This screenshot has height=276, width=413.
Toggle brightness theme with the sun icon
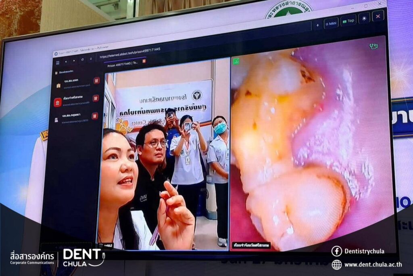(x=364, y=19)
